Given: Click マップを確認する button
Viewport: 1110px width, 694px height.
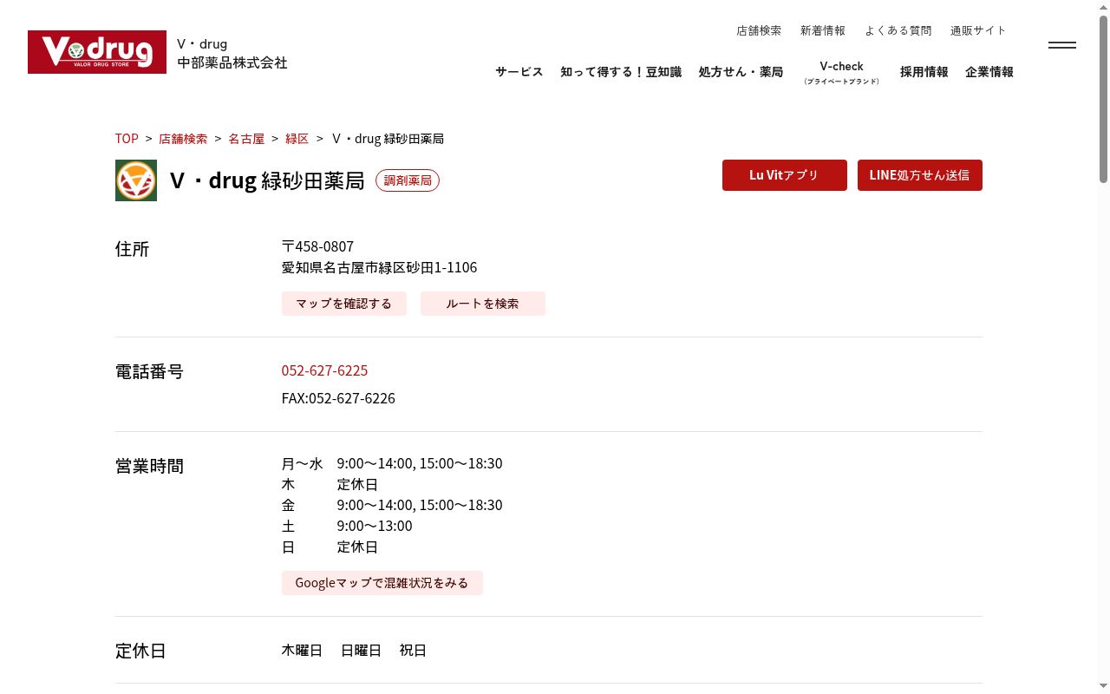Looking at the screenshot, I should pyautogui.click(x=344, y=304).
